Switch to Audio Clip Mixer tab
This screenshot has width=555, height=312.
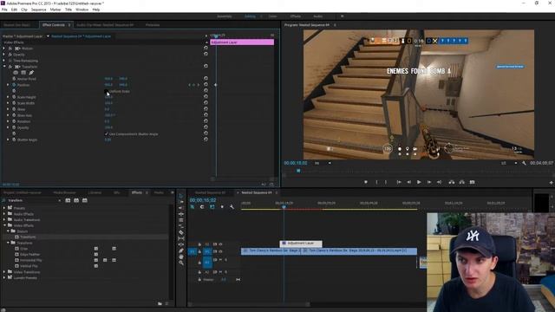(x=105, y=25)
